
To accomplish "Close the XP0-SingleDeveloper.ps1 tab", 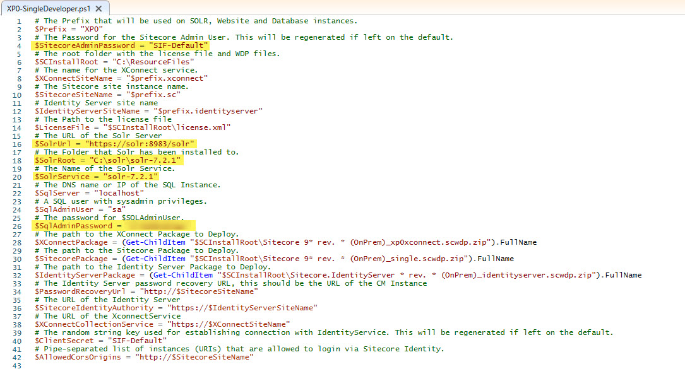I will (x=98, y=8).
